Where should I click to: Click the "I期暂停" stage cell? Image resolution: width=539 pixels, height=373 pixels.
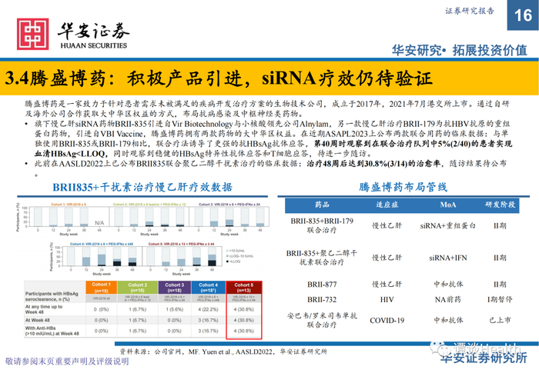(x=500, y=299)
